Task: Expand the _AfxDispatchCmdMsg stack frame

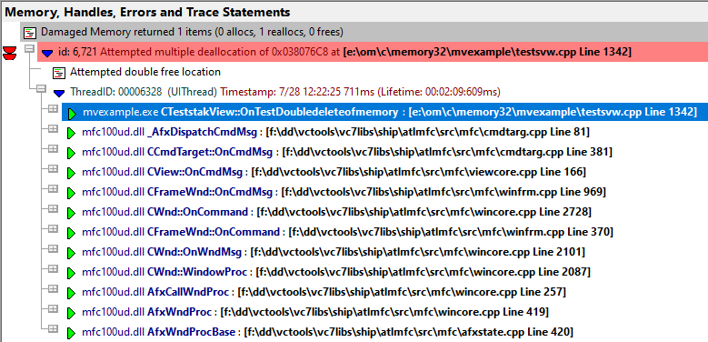Action: click(x=53, y=129)
